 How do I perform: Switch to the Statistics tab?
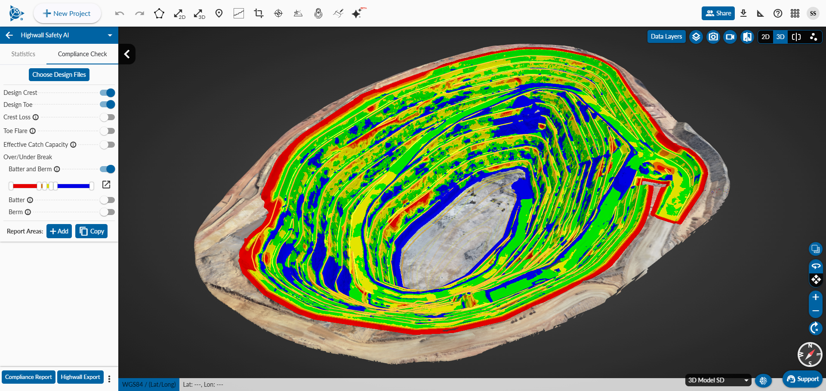[23, 54]
